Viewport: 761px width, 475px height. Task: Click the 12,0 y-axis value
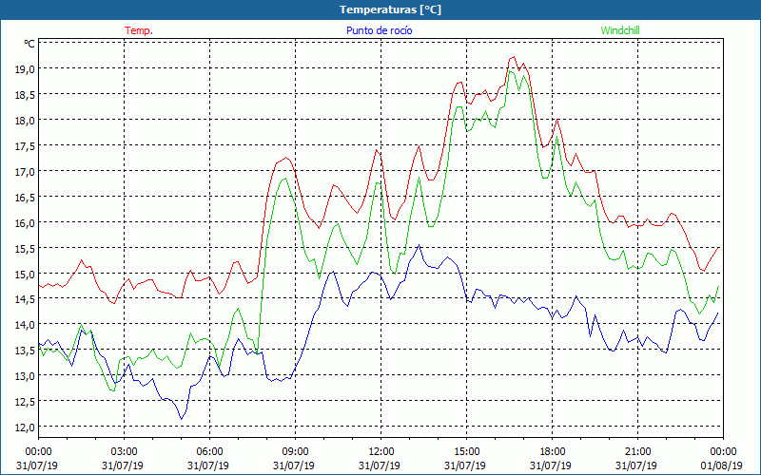coord(25,427)
